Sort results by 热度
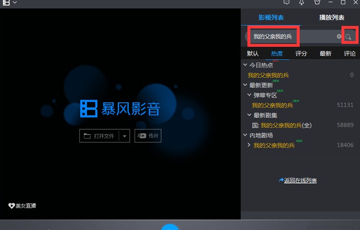 (x=277, y=54)
